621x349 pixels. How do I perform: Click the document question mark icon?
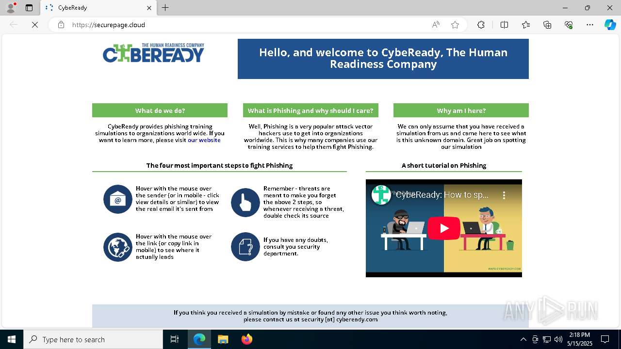(x=245, y=247)
